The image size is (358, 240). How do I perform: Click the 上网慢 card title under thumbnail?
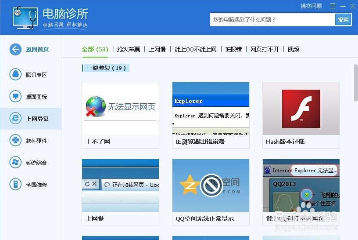(94, 218)
